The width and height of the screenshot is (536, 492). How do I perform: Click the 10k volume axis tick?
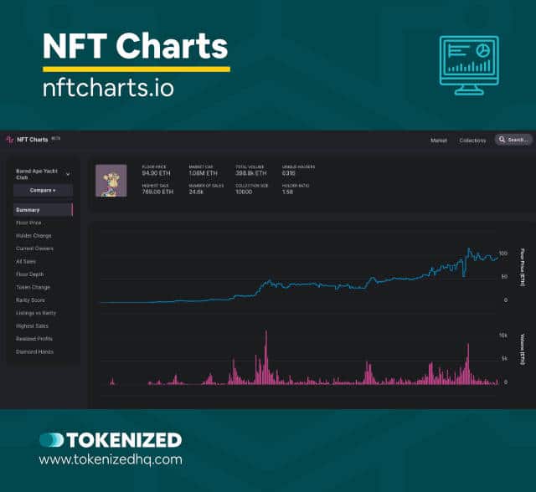(503, 336)
